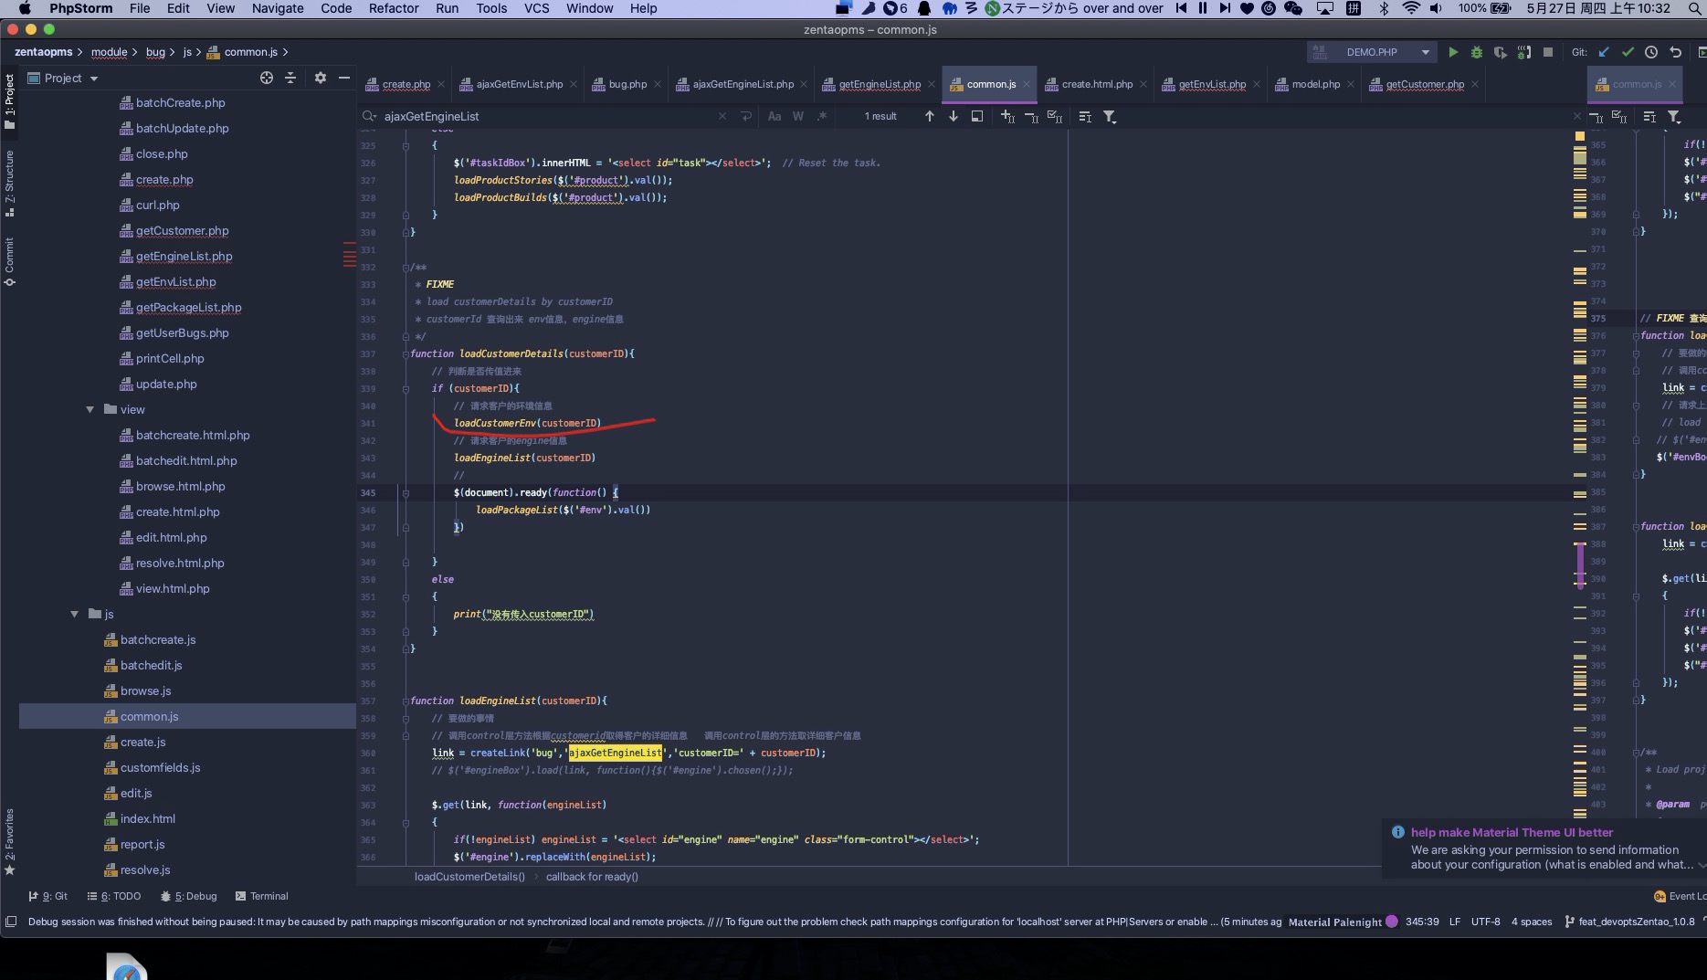
Task: Add selection for next occurrence
Action: pos(1007,116)
